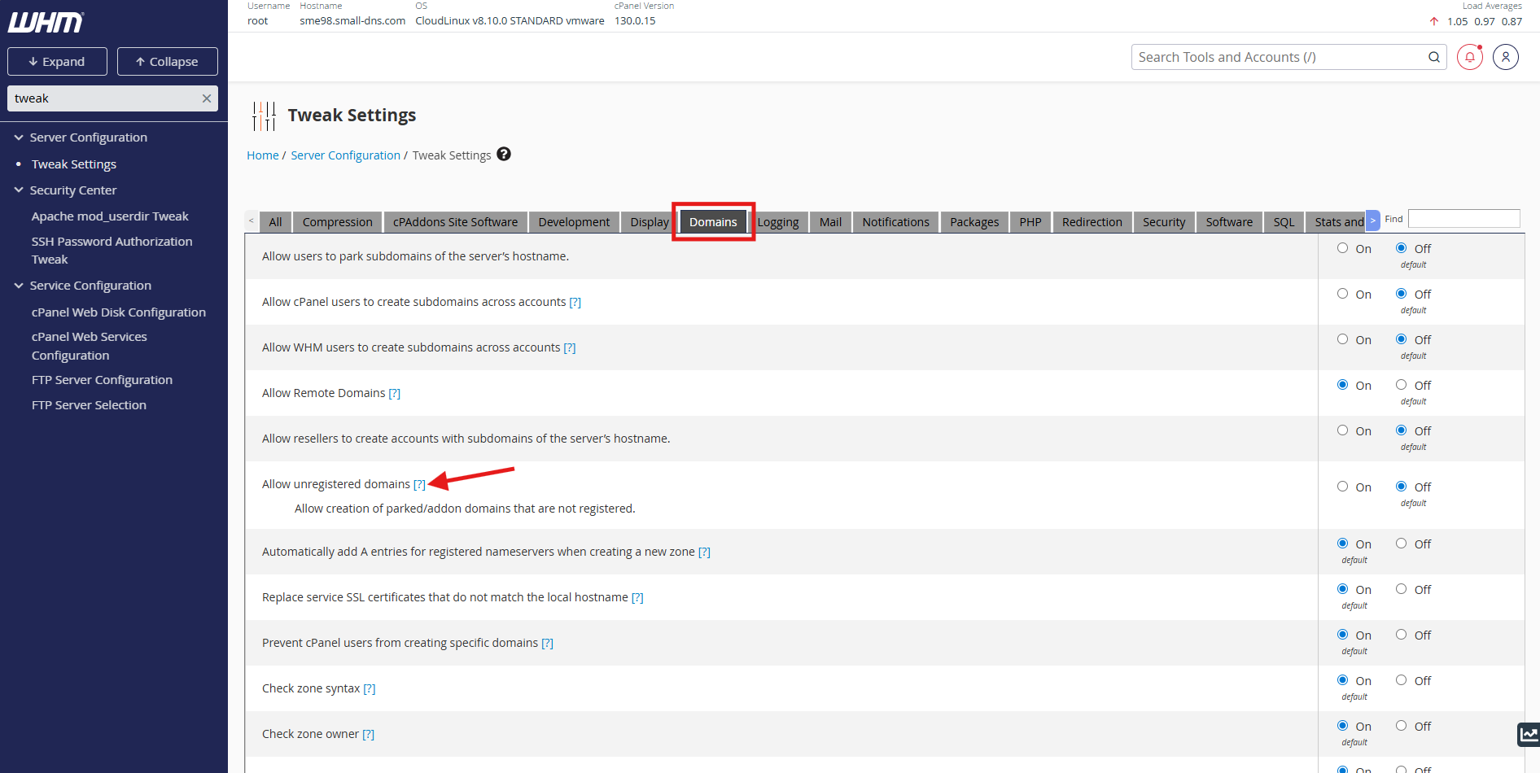Collapse the Security Center section
This screenshot has width=1540, height=773.
click(19, 190)
